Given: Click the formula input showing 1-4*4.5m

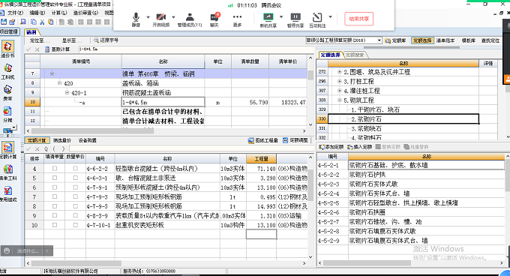Looking at the screenshot, I should (x=196, y=49).
